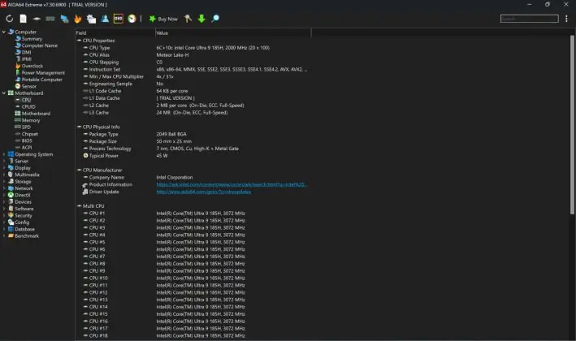Screen dimensions: 576x341
Task: Launch the system stability flame icon
Action: [x=77, y=19]
